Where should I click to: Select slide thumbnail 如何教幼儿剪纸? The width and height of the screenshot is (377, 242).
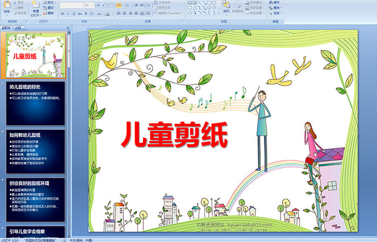point(36,151)
